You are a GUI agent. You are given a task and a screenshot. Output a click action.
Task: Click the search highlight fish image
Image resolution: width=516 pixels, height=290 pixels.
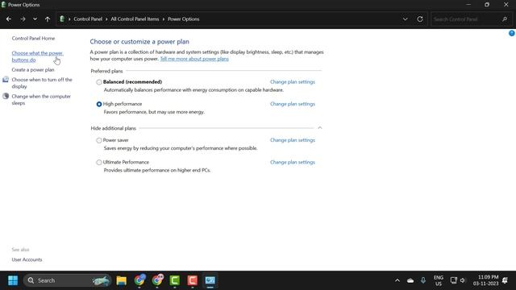coord(101,281)
